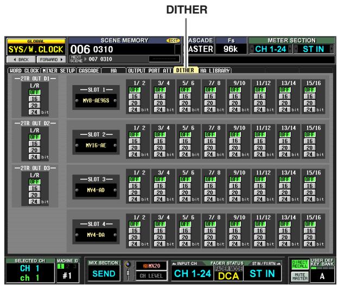
Task: Click the FORWARD navigation button
Action: coord(51,60)
